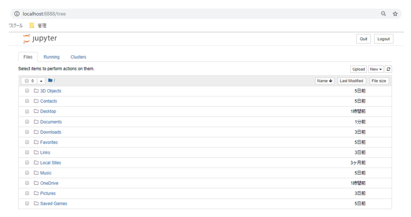Click the root folder breadcrumb icon
411x217 pixels.
50,81
